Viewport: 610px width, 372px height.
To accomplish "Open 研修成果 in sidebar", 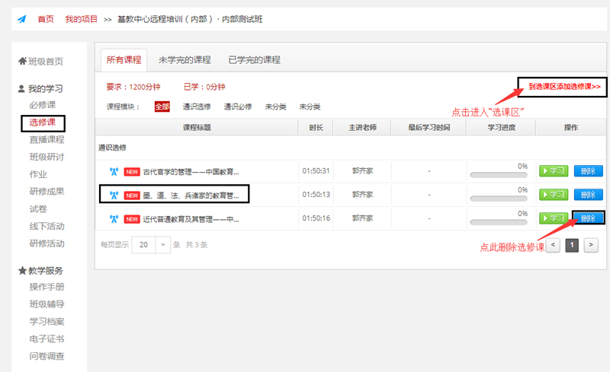I will [47, 192].
